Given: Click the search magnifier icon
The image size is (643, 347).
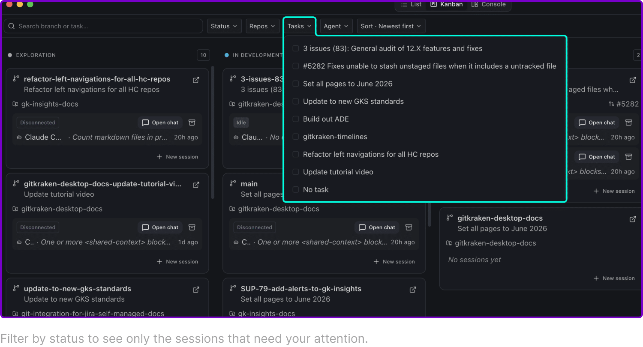Looking at the screenshot, I should coord(12,26).
